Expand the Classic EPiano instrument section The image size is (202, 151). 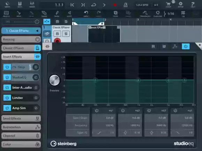[x=21, y=48]
